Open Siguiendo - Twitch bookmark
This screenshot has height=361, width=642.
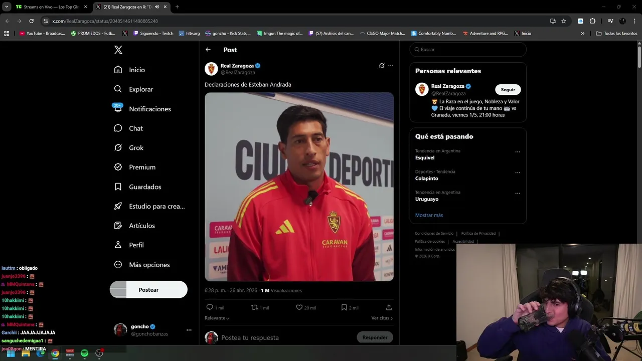tap(153, 34)
